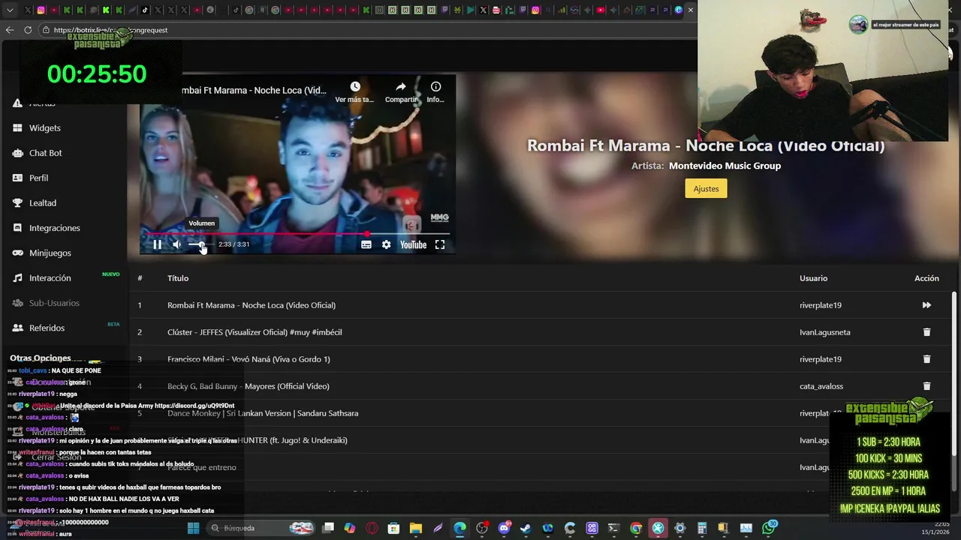Image resolution: width=961 pixels, height=540 pixels.
Task: Focus the botrix.live address bar
Action: click(368, 30)
